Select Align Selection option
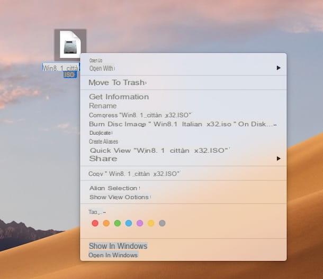This screenshot has height=279, width=323. click(114, 188)
